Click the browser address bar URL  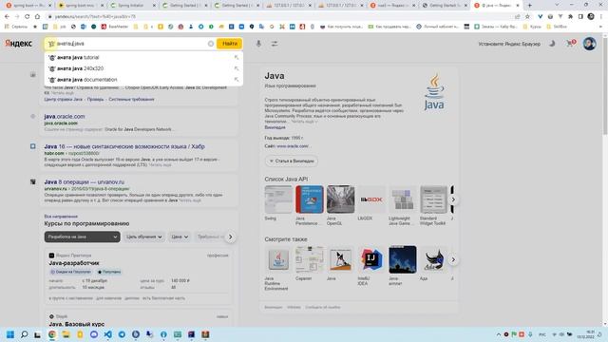point(95,17)
